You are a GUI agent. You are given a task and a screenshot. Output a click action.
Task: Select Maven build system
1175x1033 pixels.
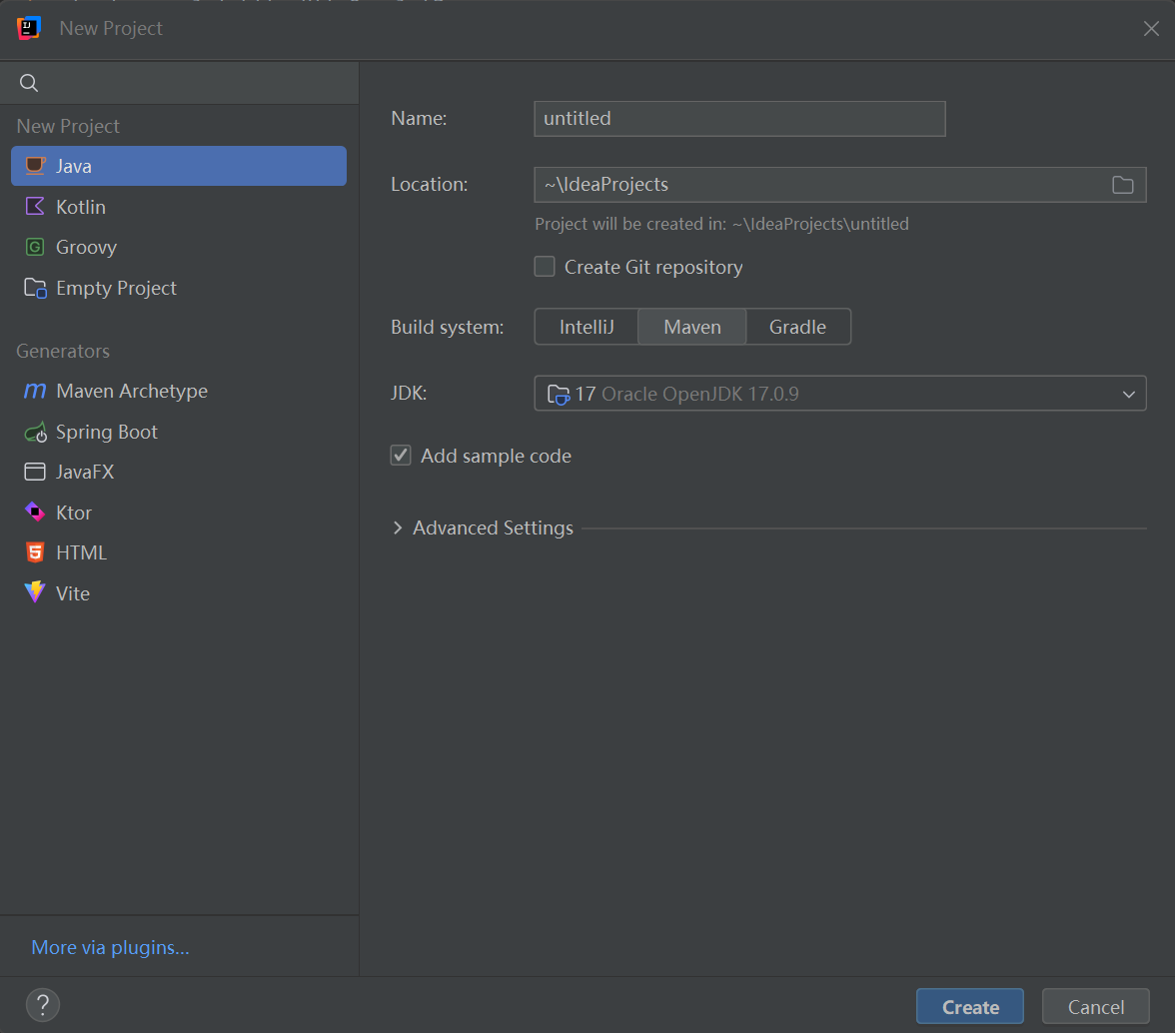(x=691, y=327)
